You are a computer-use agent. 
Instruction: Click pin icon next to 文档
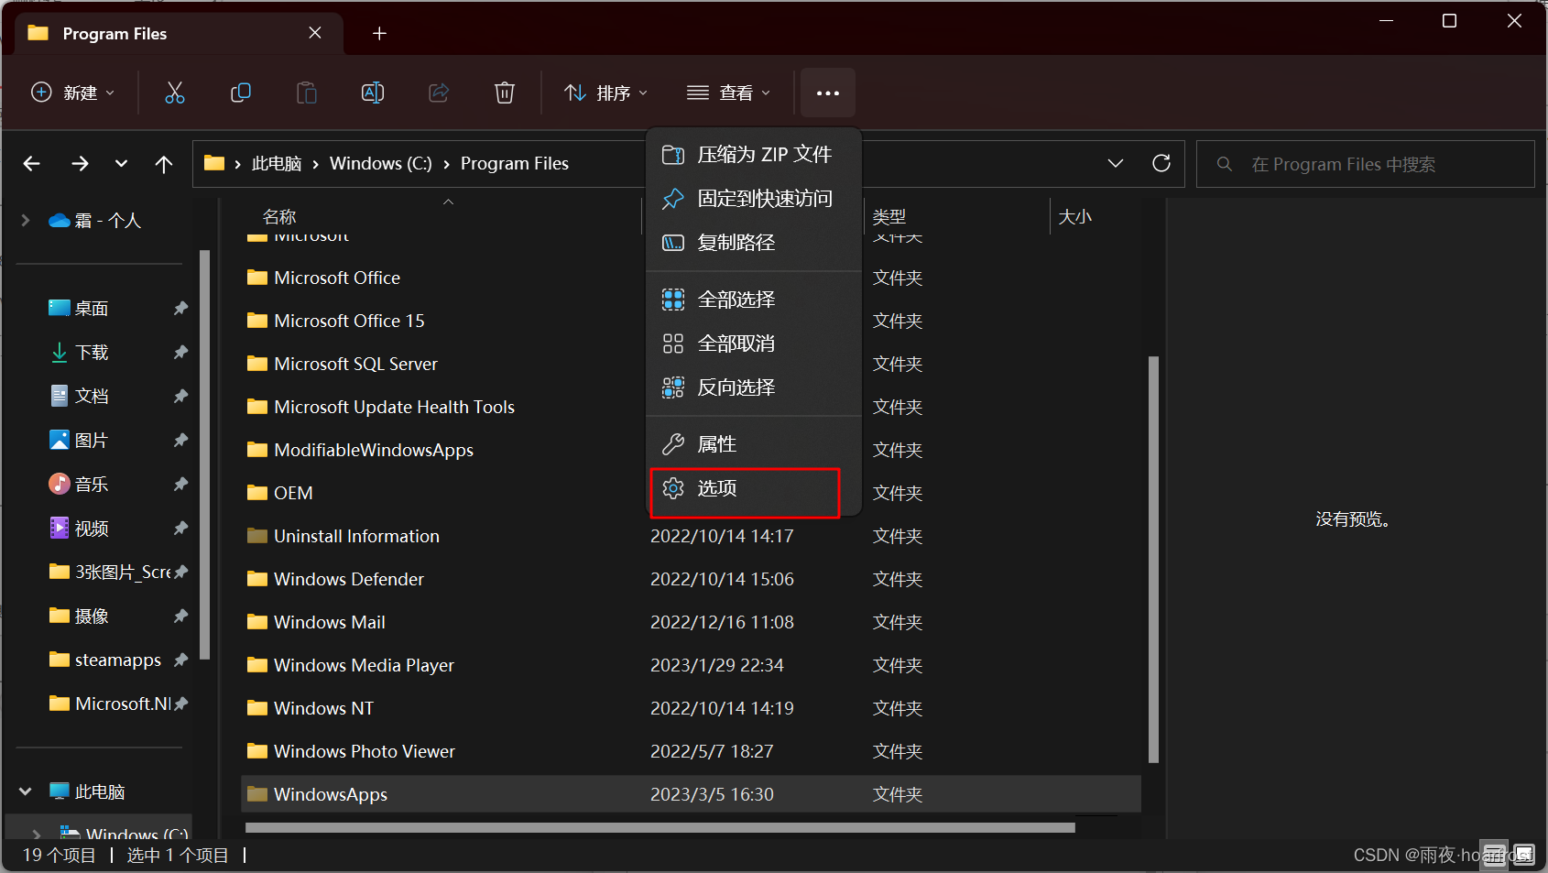(x=180, y=397)
